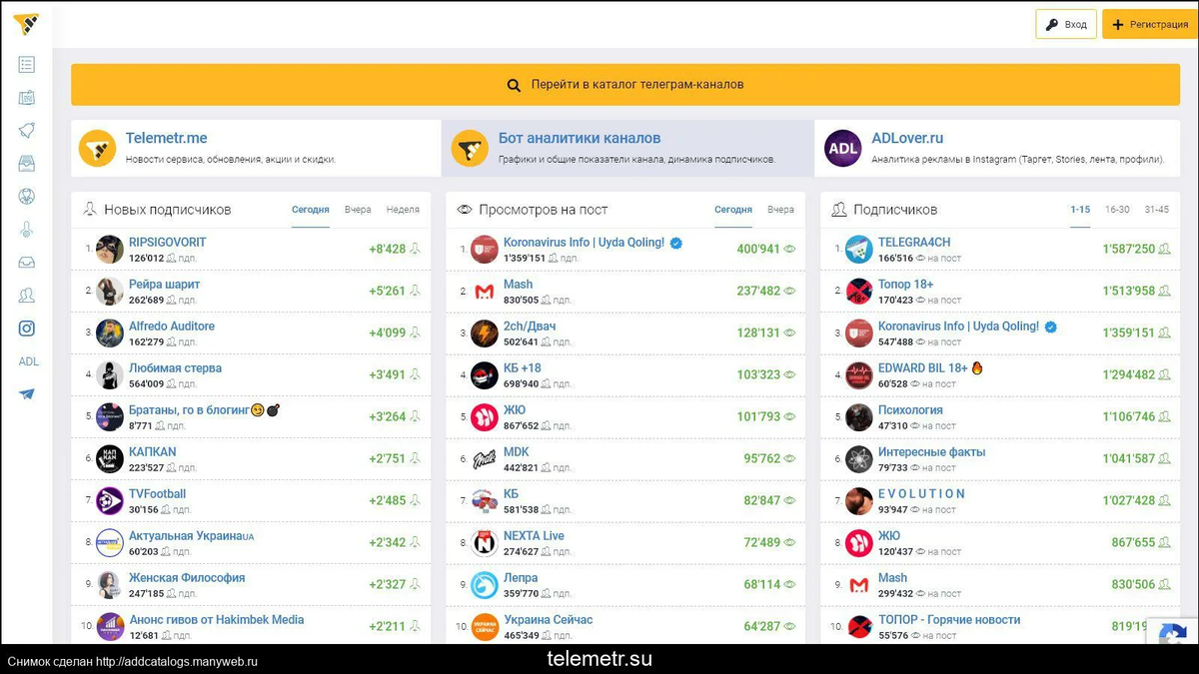
Task: Open TELEGRA4CH channel link
Action: tap(914, 243)
